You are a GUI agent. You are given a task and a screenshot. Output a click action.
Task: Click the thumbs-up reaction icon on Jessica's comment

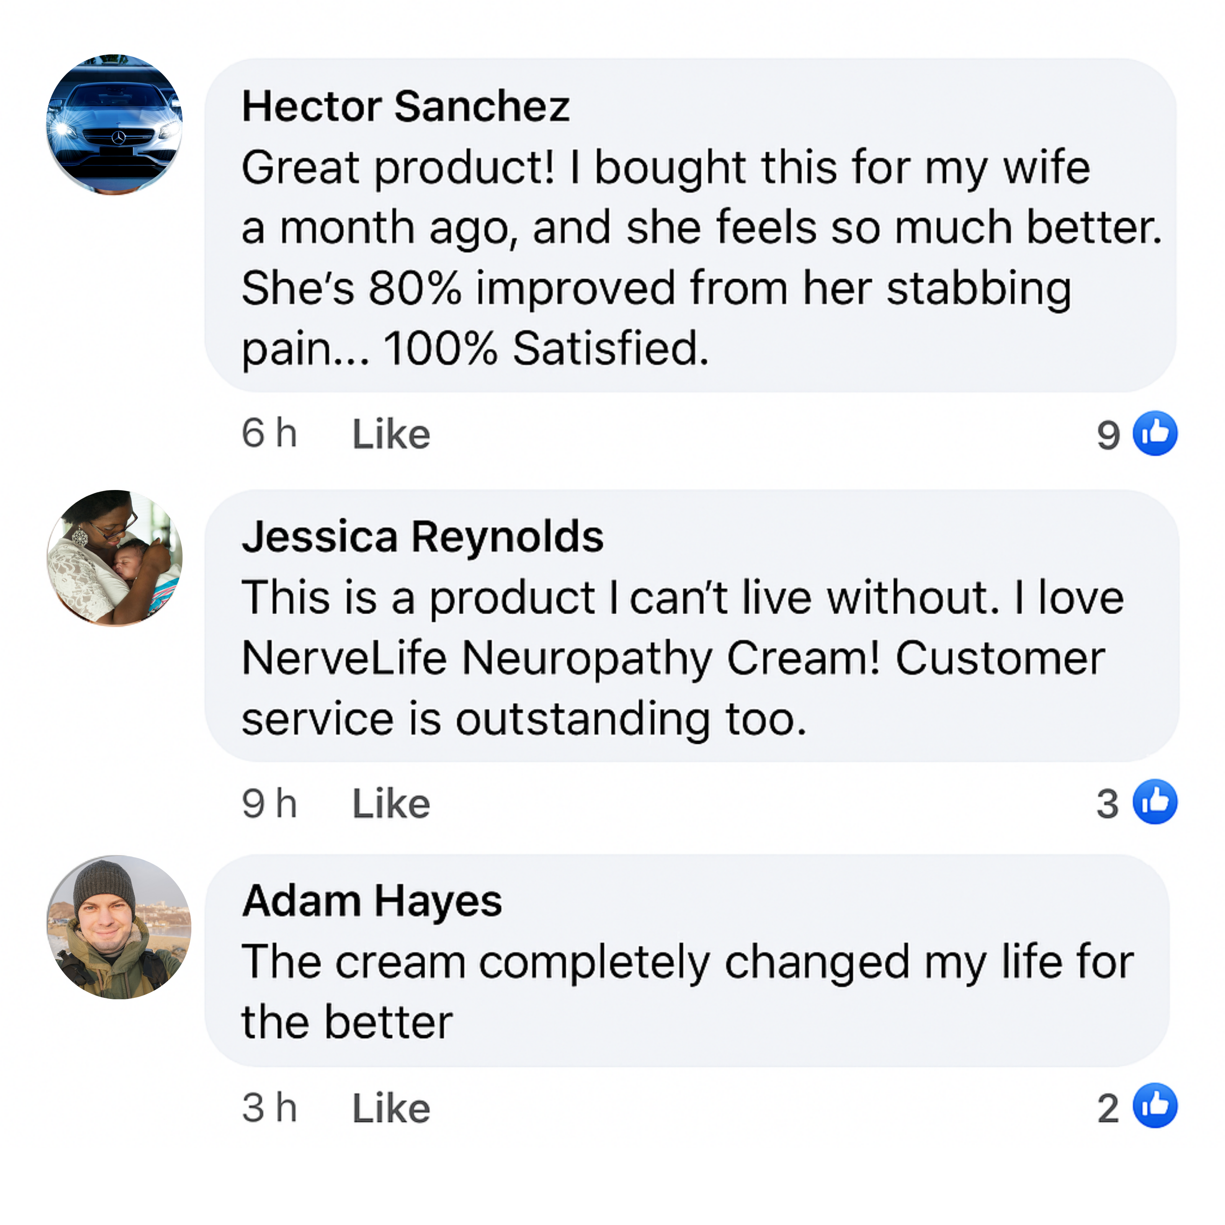click(x=1155, y=802)
